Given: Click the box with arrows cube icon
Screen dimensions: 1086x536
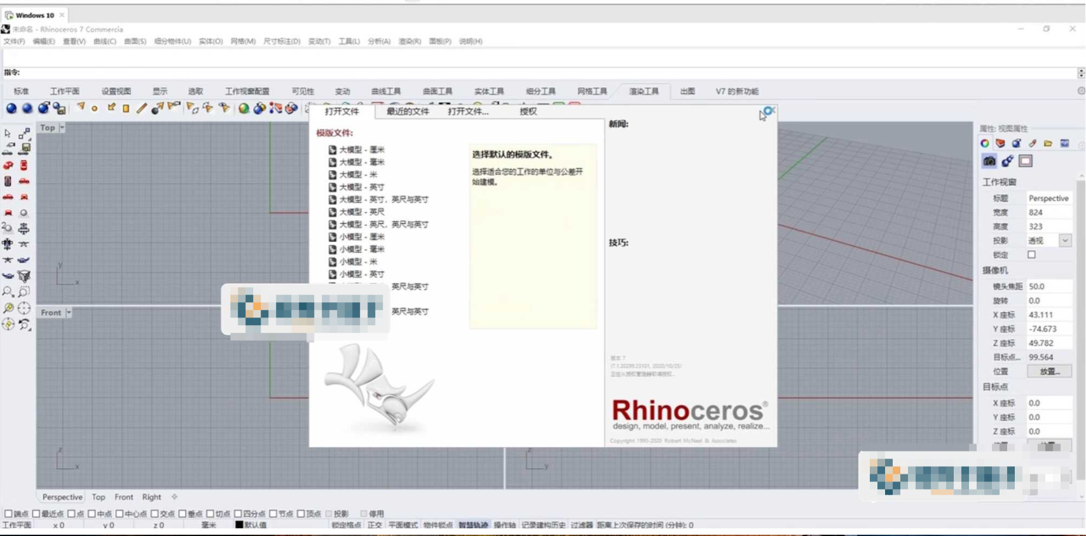Looking at the screenshot, I should pos(24,276).
